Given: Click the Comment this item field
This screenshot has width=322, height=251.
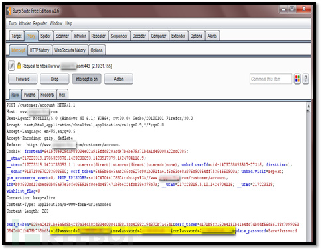Looking at the screenshot, I should pos(271,79).
